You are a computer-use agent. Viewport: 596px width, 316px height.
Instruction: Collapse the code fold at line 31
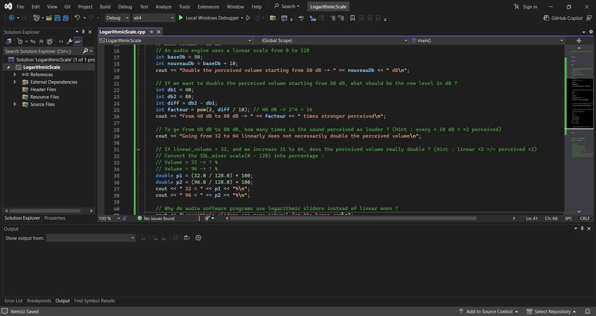[x=139, y=149]
